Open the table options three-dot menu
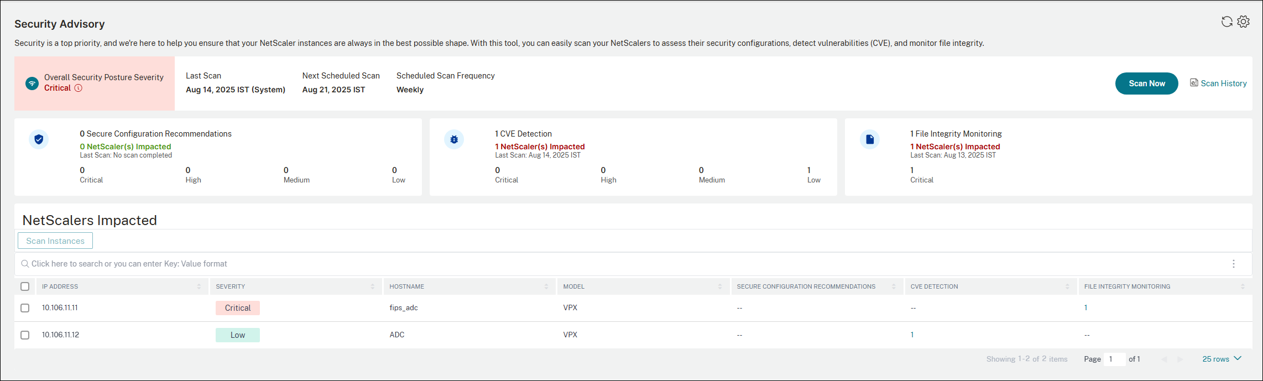Viewport: 1263px width, 381px height. coord(1233,264)
